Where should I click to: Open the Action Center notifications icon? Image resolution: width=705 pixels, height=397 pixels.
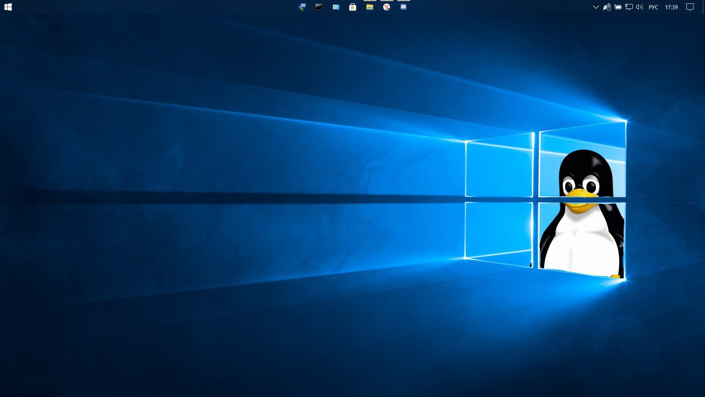click(690, 7)
